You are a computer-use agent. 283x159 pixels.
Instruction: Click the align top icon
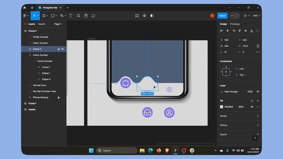tap(240, 31)
